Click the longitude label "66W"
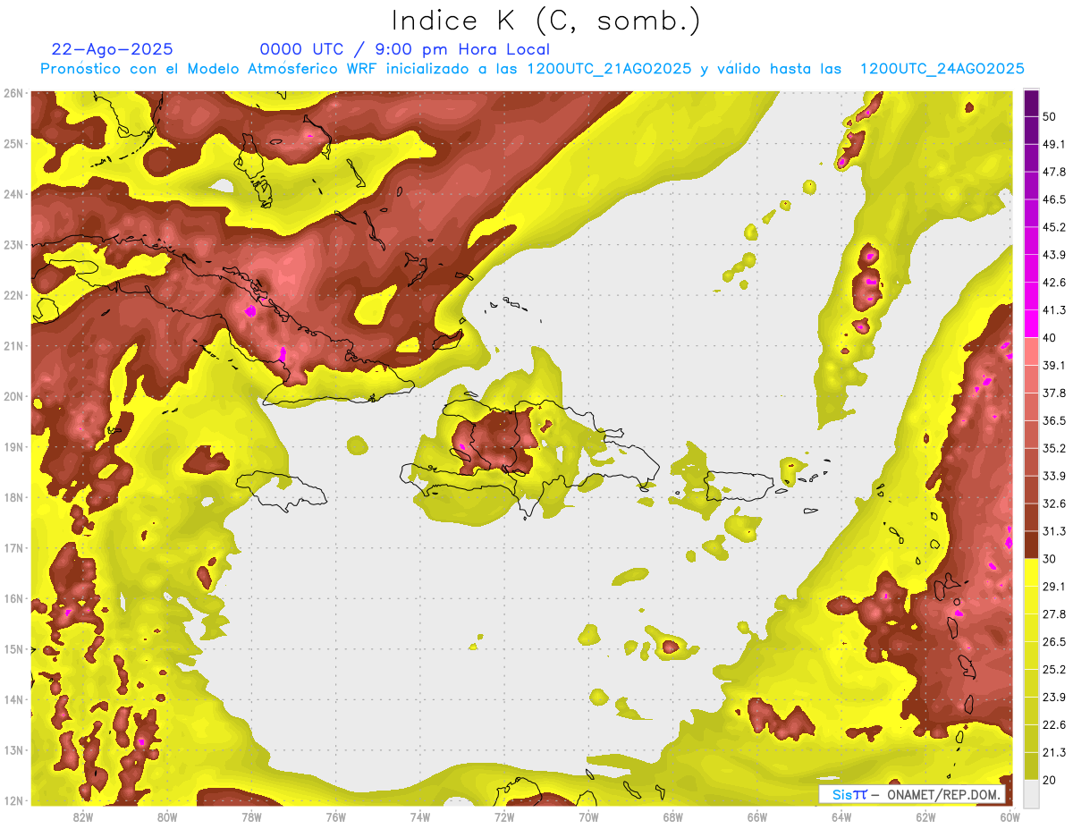Image resolution: width=1073 pixels, height=829 pixels. coord(757,816)
